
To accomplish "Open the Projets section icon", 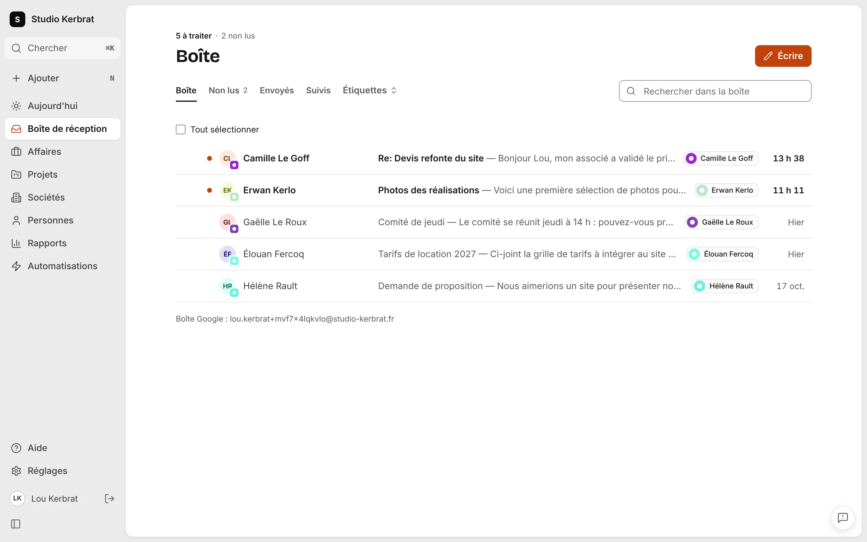I will tap(16, 175).
